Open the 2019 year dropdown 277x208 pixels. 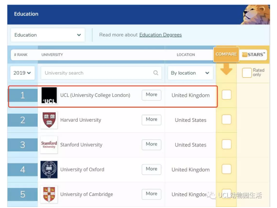coord(22,73)
